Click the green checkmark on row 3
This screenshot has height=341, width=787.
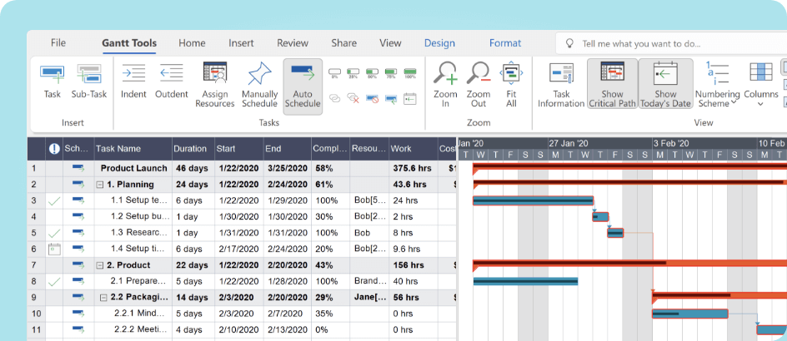tap(54, 201)
